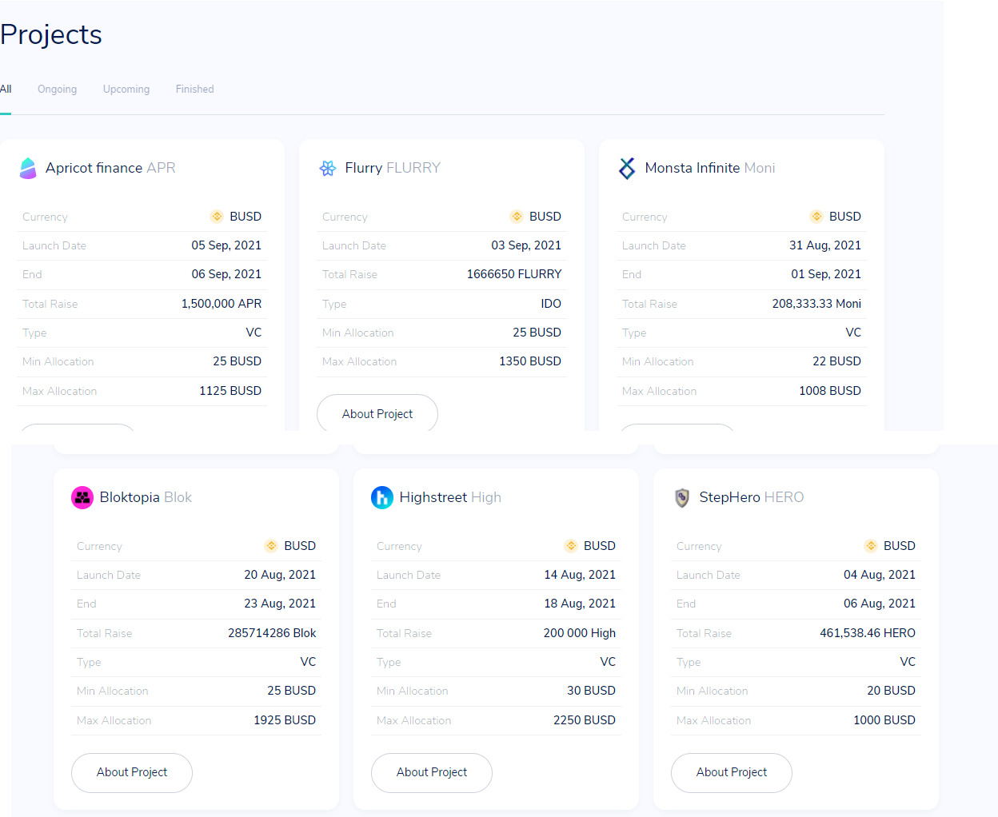Screen dimensions: 998x817
Task: Click Apricot end date 06 Sep, 2021
Action: (226, 274)
